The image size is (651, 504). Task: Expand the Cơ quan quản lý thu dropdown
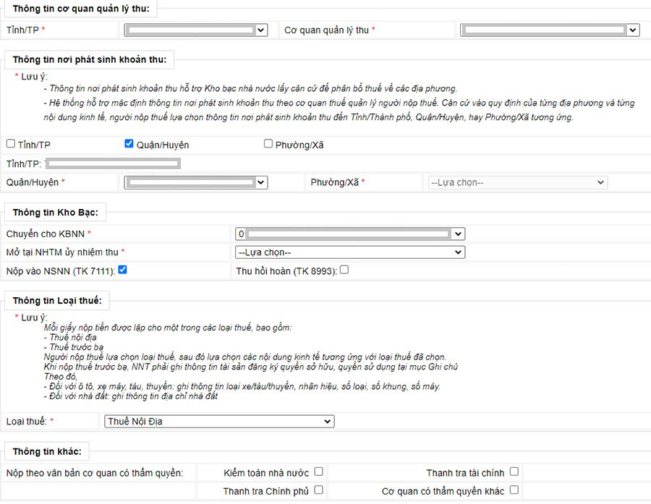[550, 30]
